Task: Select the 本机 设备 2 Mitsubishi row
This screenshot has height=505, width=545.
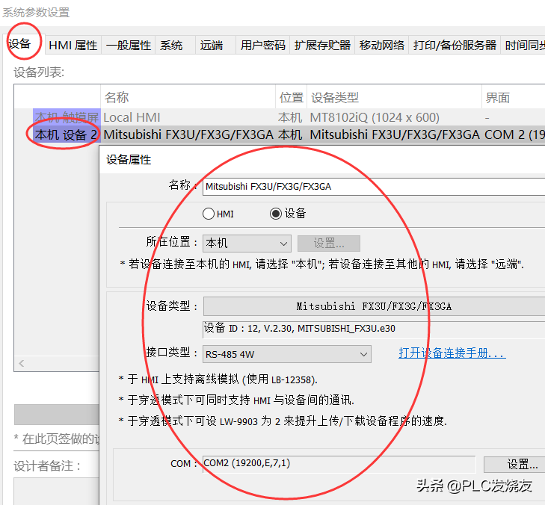Action: (187, 134)
